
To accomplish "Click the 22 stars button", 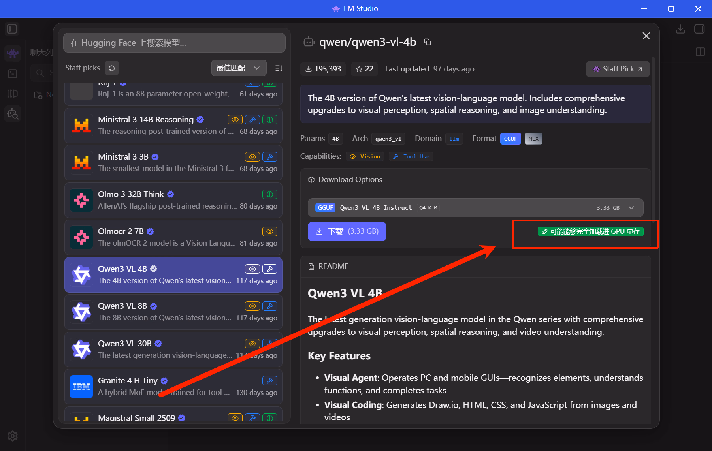I will (364, 69).
